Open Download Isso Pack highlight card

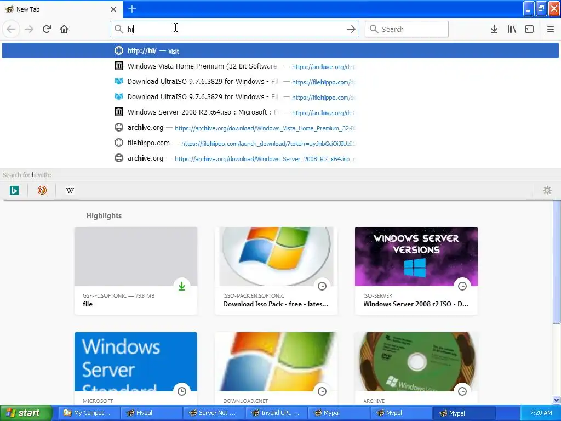coord(276,271)
